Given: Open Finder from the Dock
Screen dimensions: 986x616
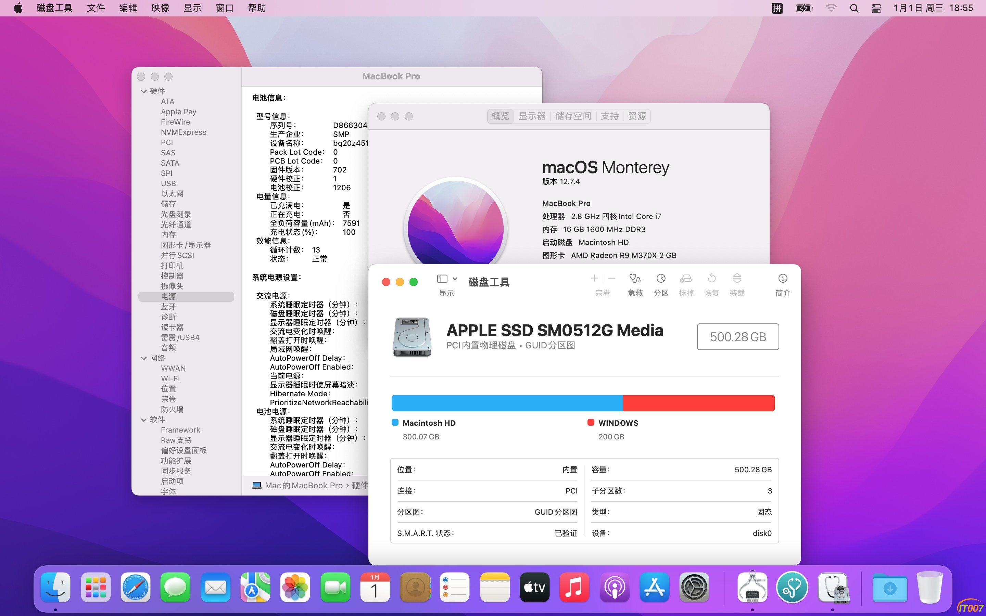Looking at the screenshot, I should 55,587.
